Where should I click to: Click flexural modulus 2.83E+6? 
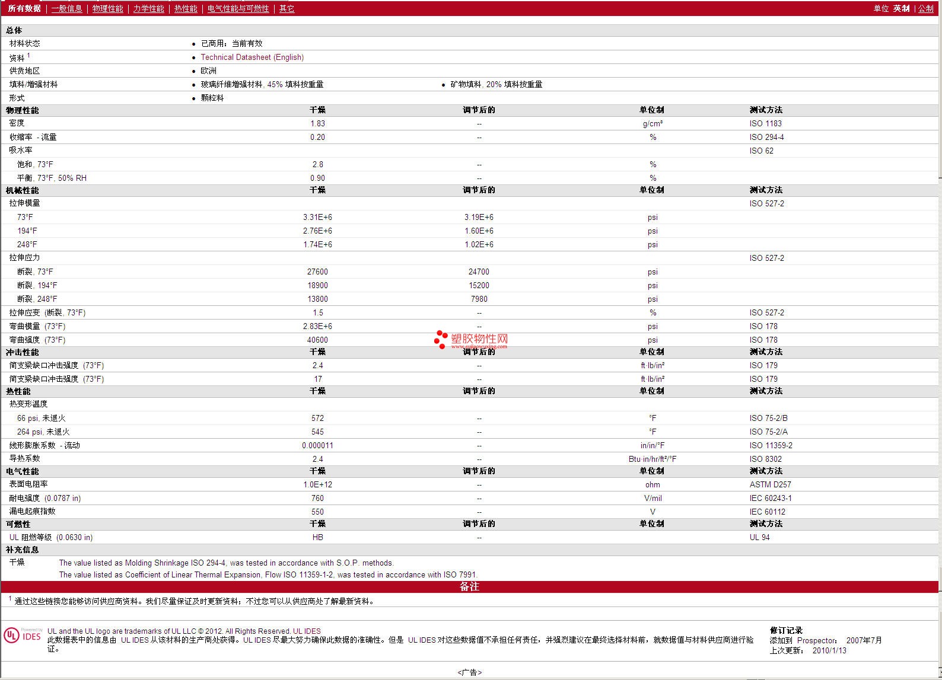[x=317, y=326]
